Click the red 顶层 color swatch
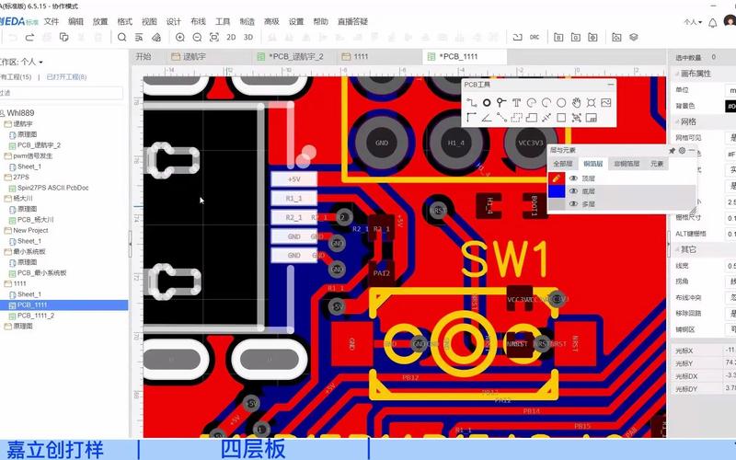The image size is (736, 460). (x=557, y=178)
